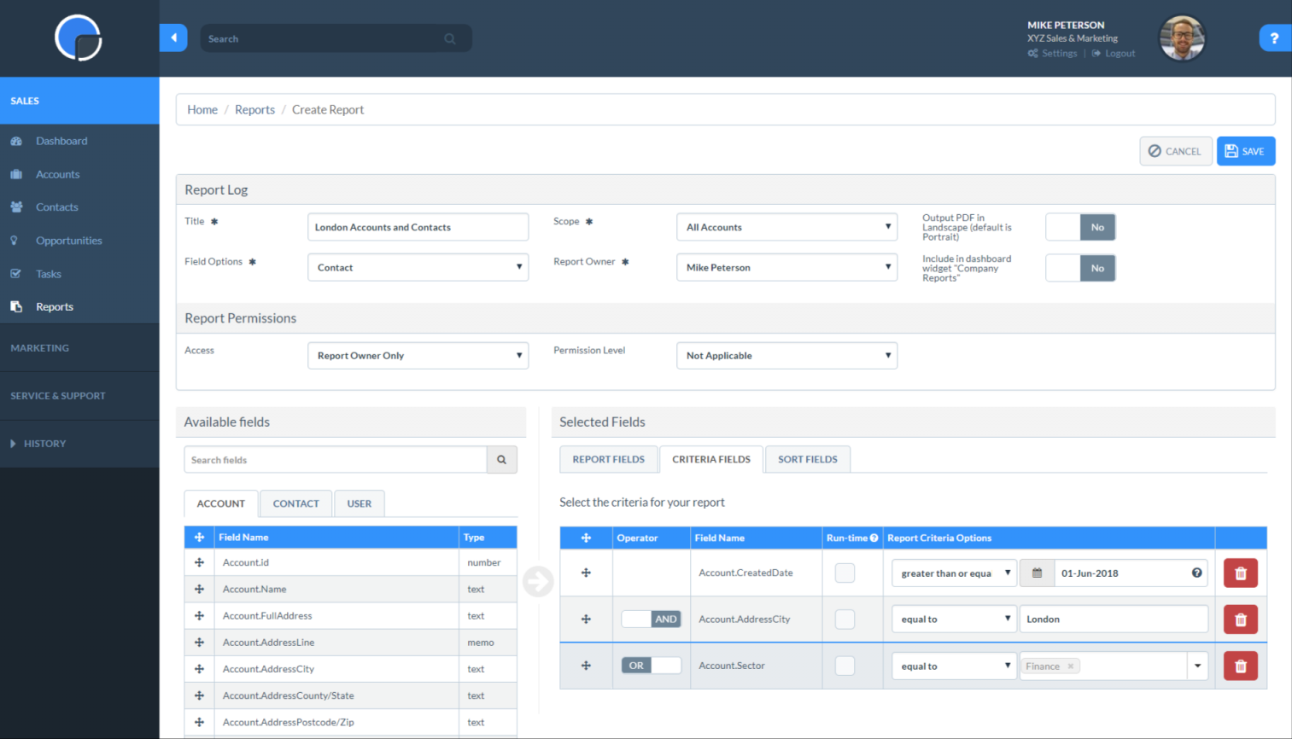This screenshot has height=739, width=1292.
Task: Click the Save button
Action: click(x=1246, y=151)
